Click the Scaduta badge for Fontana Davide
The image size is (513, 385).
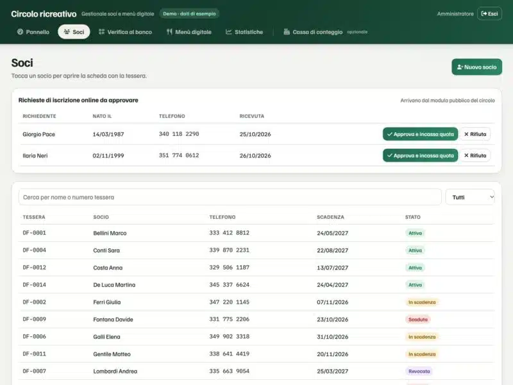click(418, 320)
